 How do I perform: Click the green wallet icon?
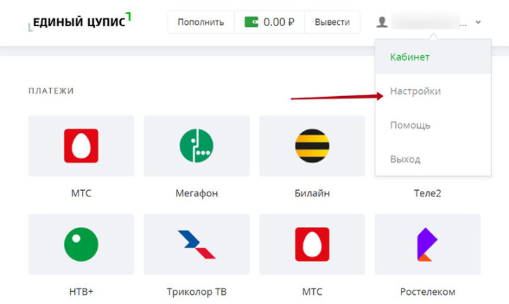tap(252, 22)
